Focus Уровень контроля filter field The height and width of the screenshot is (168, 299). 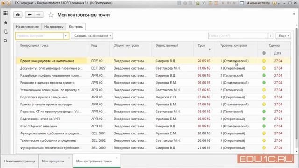[39, 36]
